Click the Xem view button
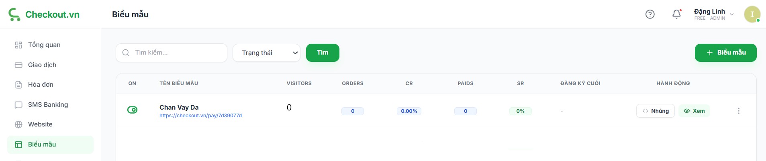The image size is (766, 161). (694, 111)
